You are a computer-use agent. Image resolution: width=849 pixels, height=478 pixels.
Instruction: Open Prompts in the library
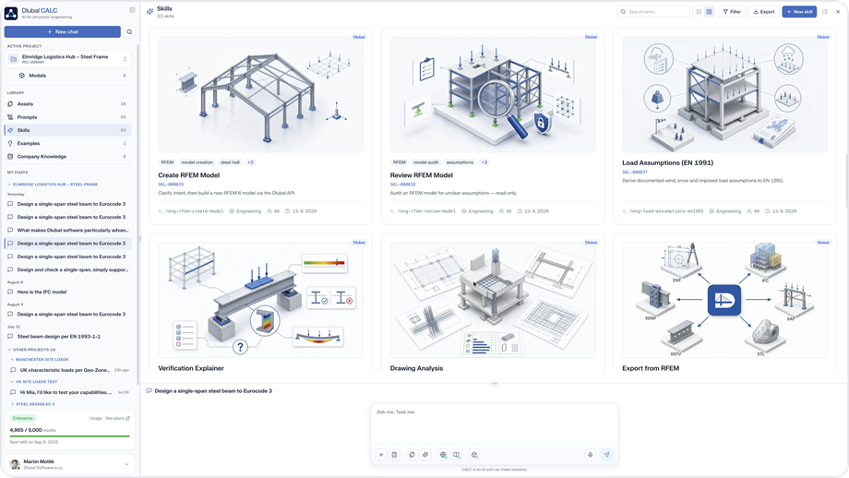coord(67,117)
